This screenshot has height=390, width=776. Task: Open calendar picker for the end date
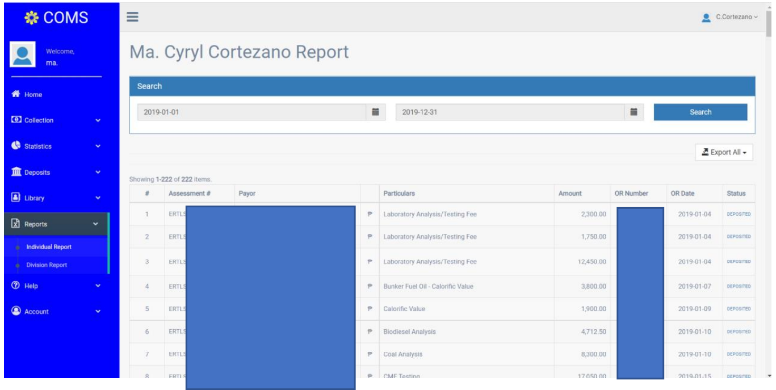[x=635, y=112]
